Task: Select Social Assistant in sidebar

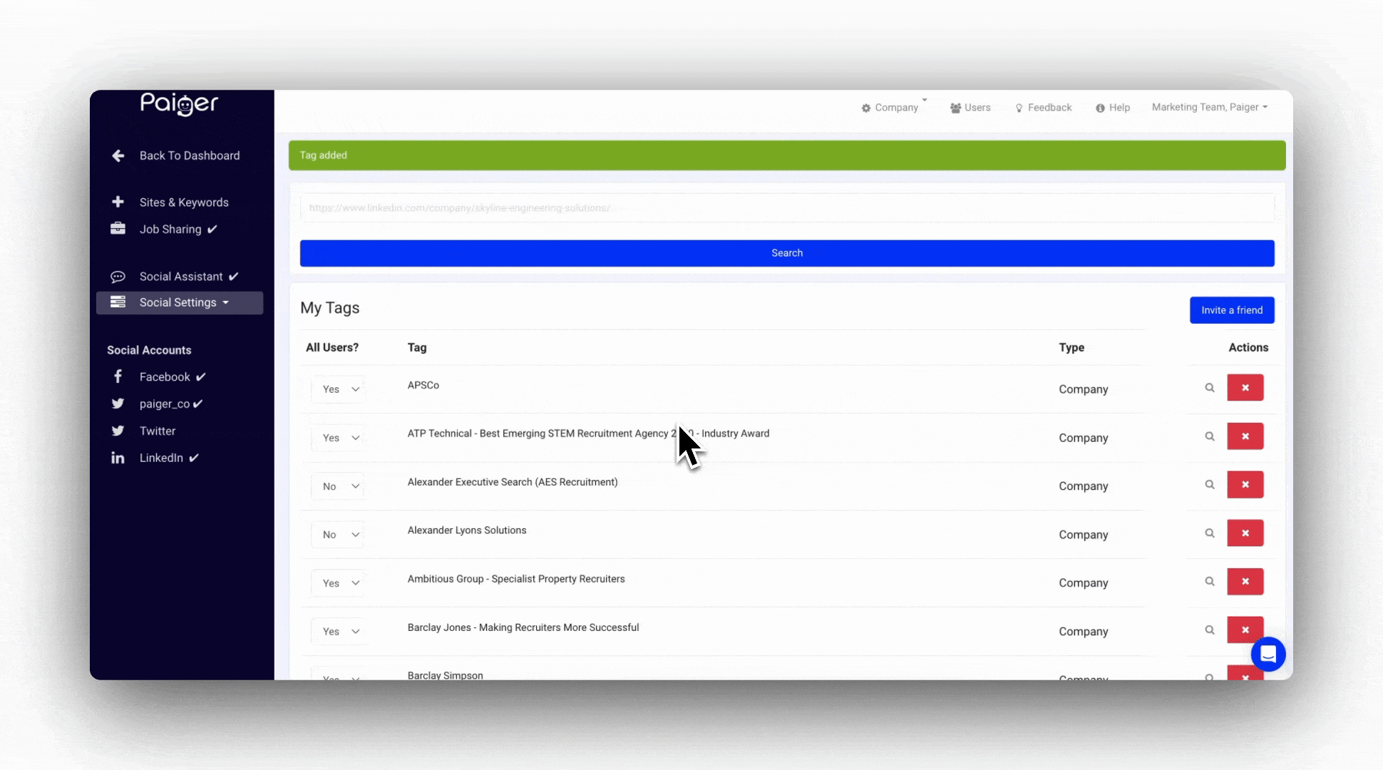Action: 181,277
